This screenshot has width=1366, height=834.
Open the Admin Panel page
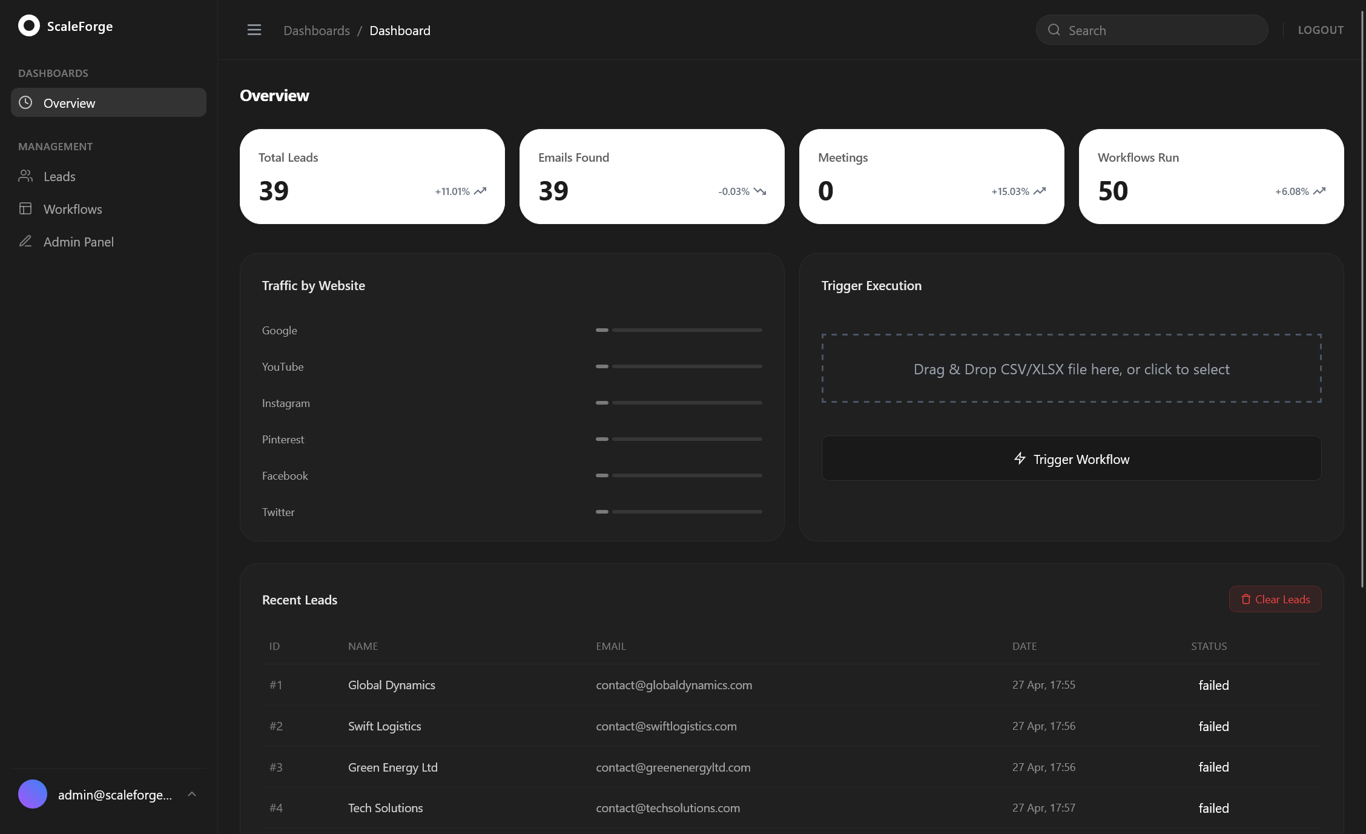(108, 242)
